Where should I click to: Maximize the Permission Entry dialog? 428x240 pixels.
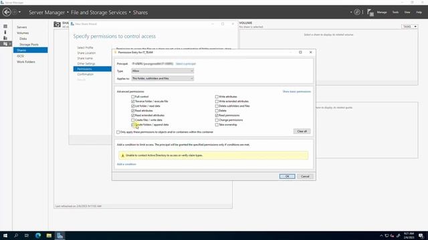tap(300, 52)
